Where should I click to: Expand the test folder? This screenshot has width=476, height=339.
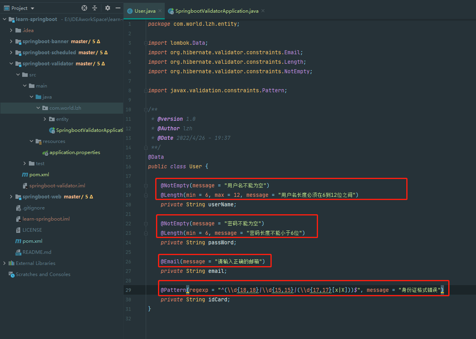pos(25,164)
